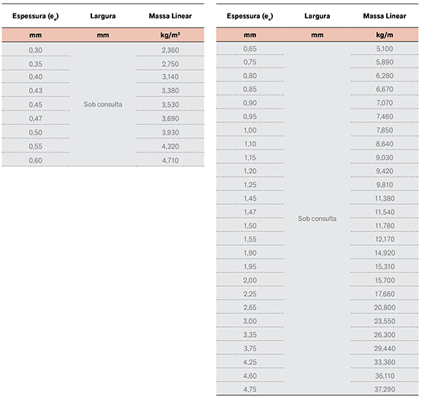
Task: Select the 0,47 thickness cell
Action: (x=35, y=118)
